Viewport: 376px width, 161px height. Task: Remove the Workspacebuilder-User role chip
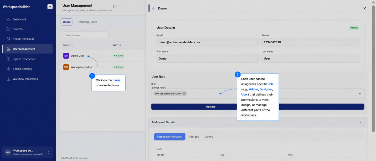(x=184, y=93)
